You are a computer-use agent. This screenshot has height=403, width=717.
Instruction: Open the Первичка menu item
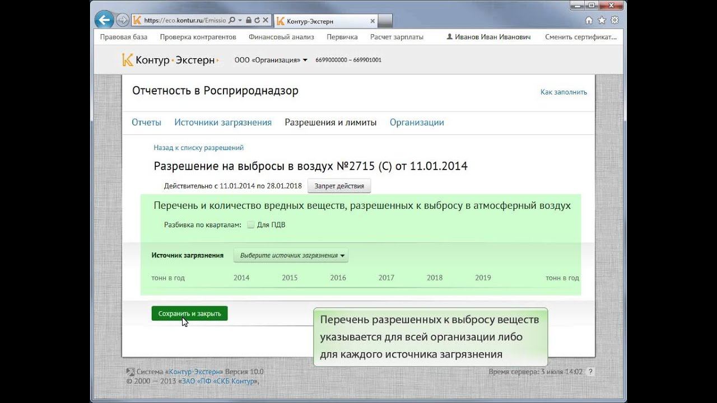click(x=342, y=37)
